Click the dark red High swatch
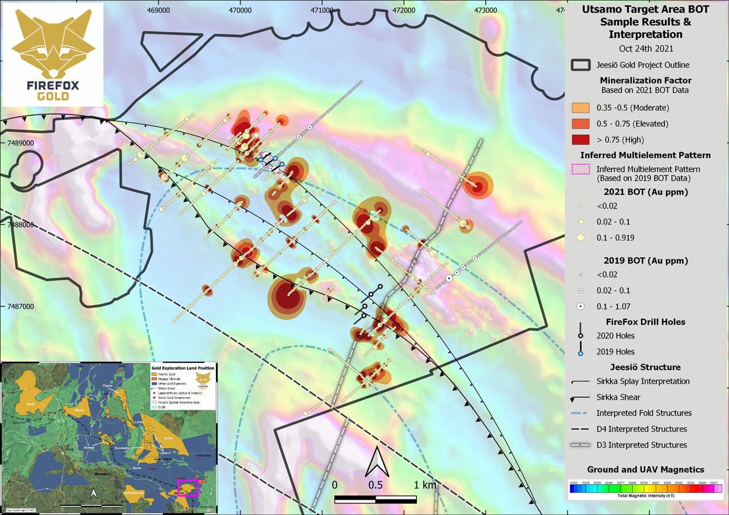The image size is (729, 515). coord(580,140)
